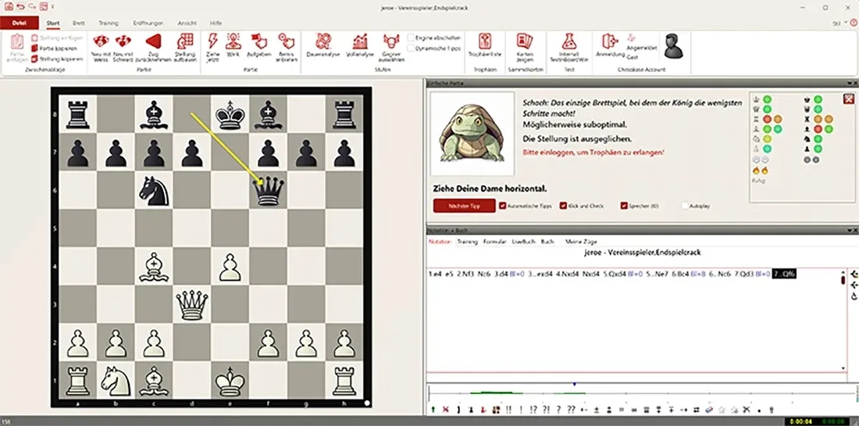Click the help question mark icon
The image size is (859, 426).
pyautogui.click(x=853, y=23)
